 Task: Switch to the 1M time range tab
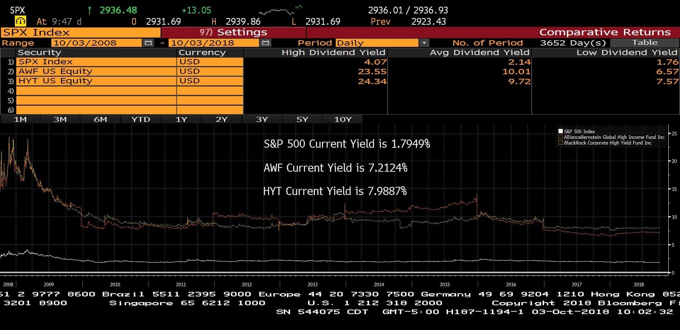(x=20, y=119)
